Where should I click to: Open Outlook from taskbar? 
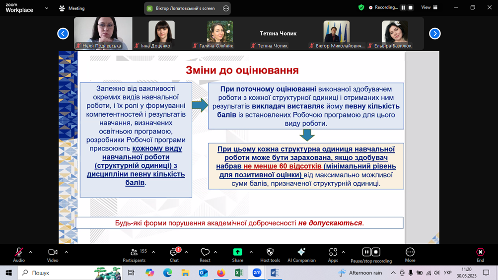(203, 273)
